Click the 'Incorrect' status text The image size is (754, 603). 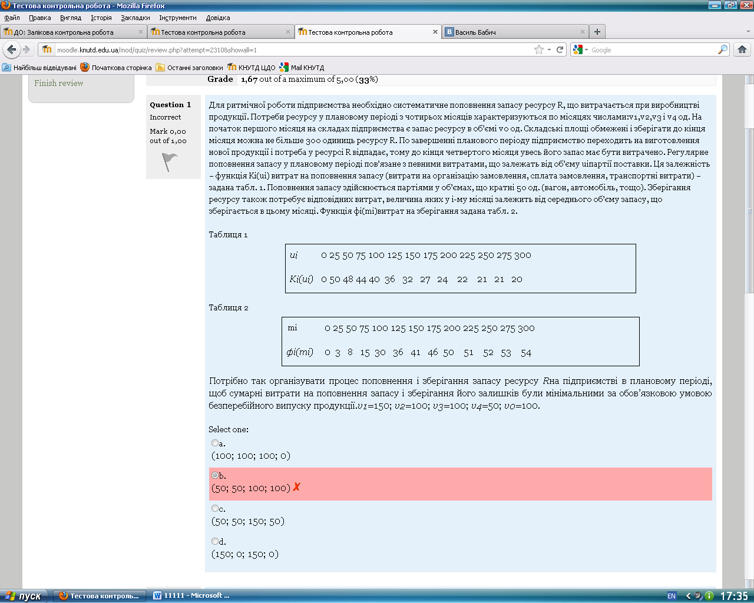point(165,117)
